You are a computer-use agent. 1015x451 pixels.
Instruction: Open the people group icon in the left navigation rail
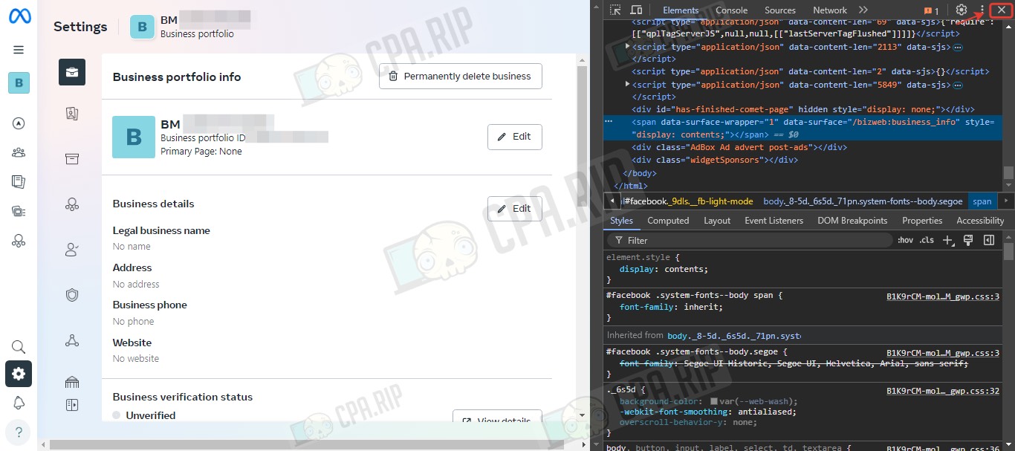pyautogui.click(x=19, y=152)
